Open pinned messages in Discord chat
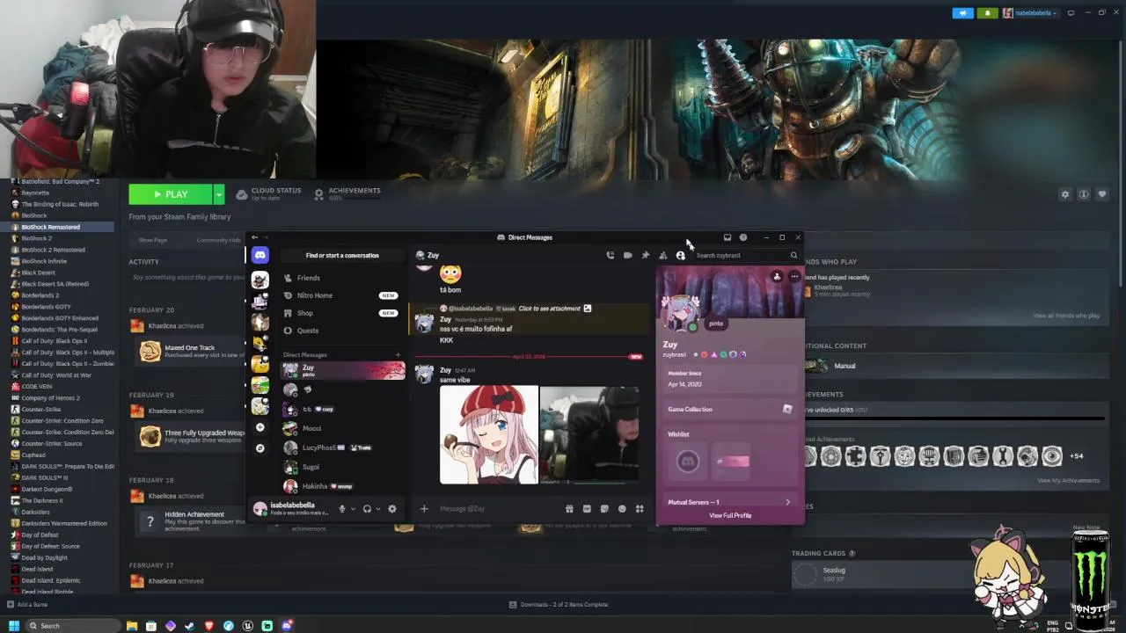This screenshot has height=633, width=1126. (645, 255)
